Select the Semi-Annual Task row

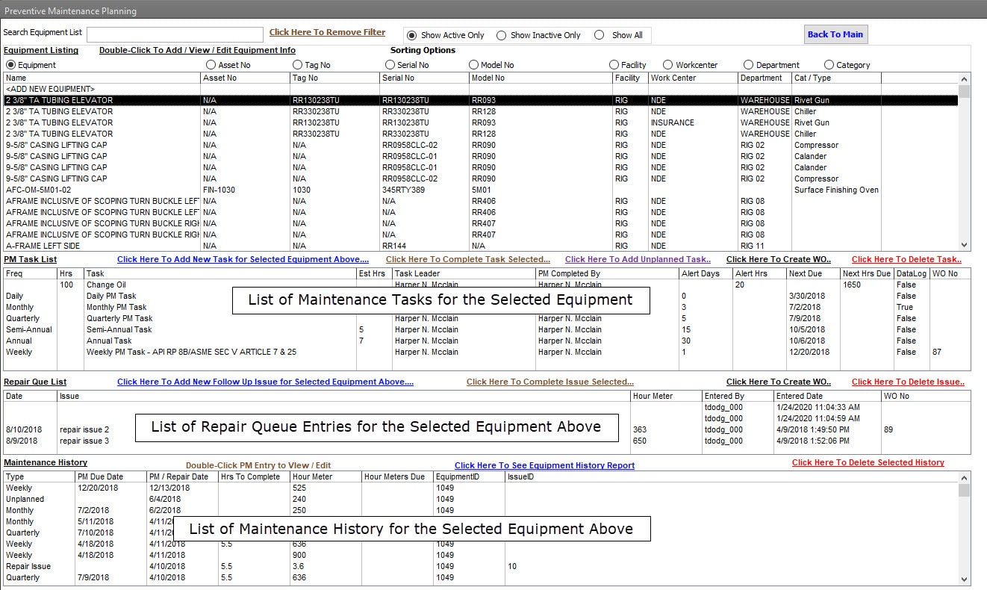tap(487, 329)
